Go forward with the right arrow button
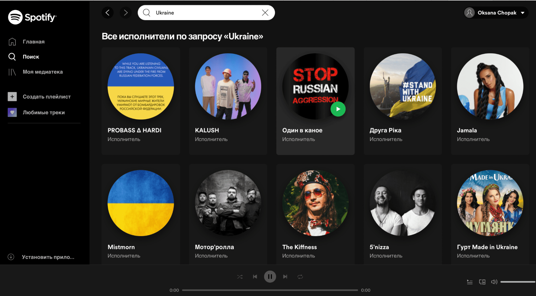Screen dimensions: 536x296 click(125, 13)
